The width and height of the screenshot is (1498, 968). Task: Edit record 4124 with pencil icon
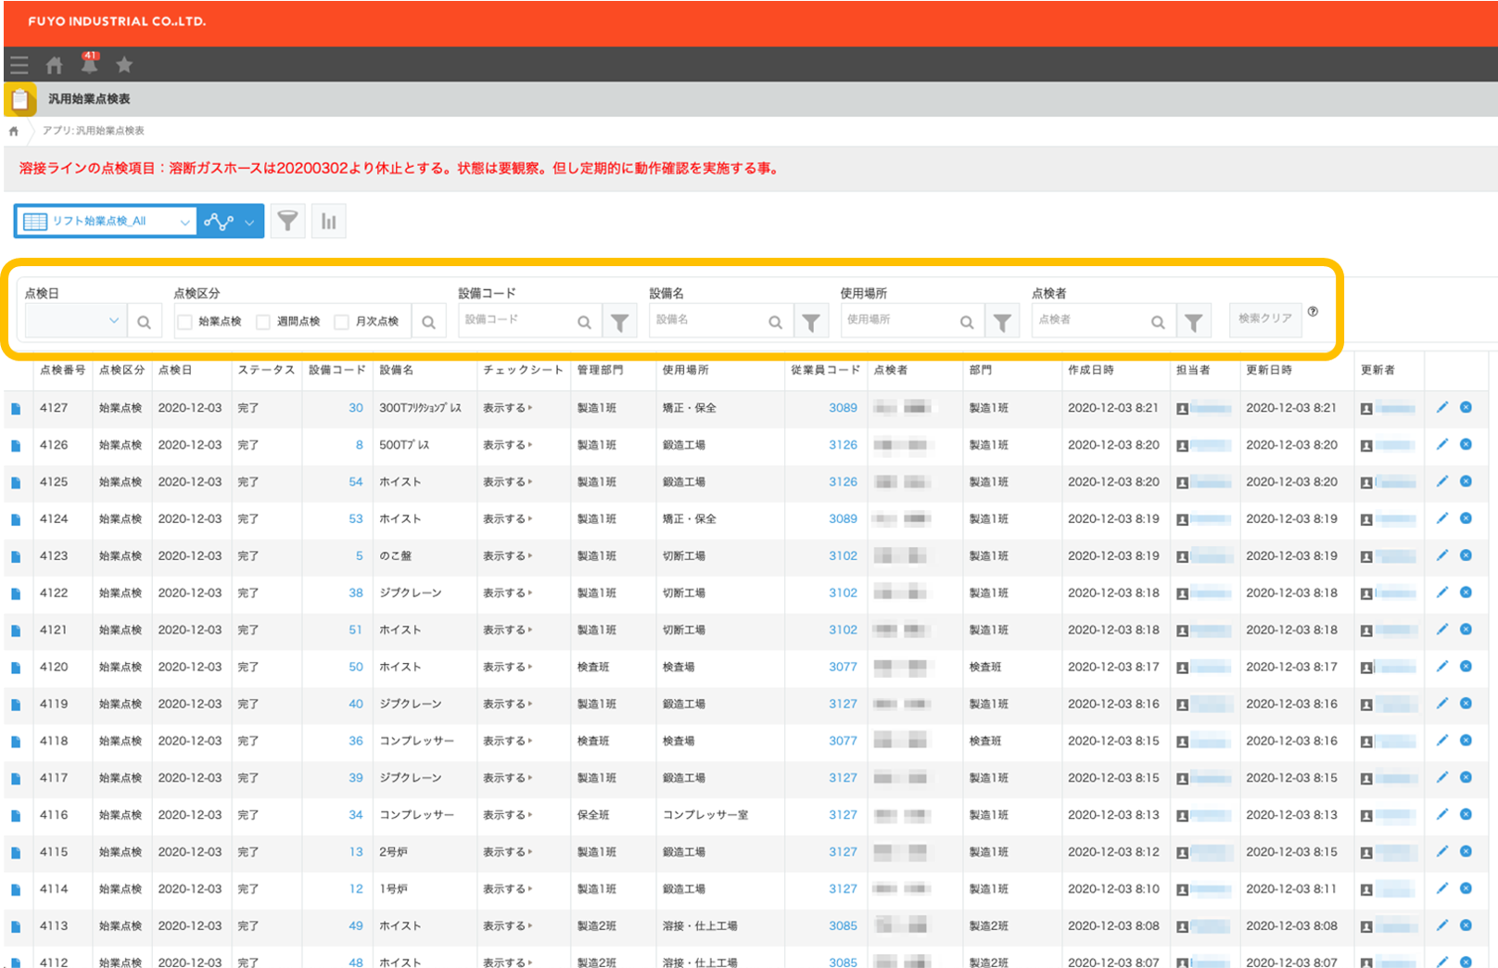coord(1442,518)
